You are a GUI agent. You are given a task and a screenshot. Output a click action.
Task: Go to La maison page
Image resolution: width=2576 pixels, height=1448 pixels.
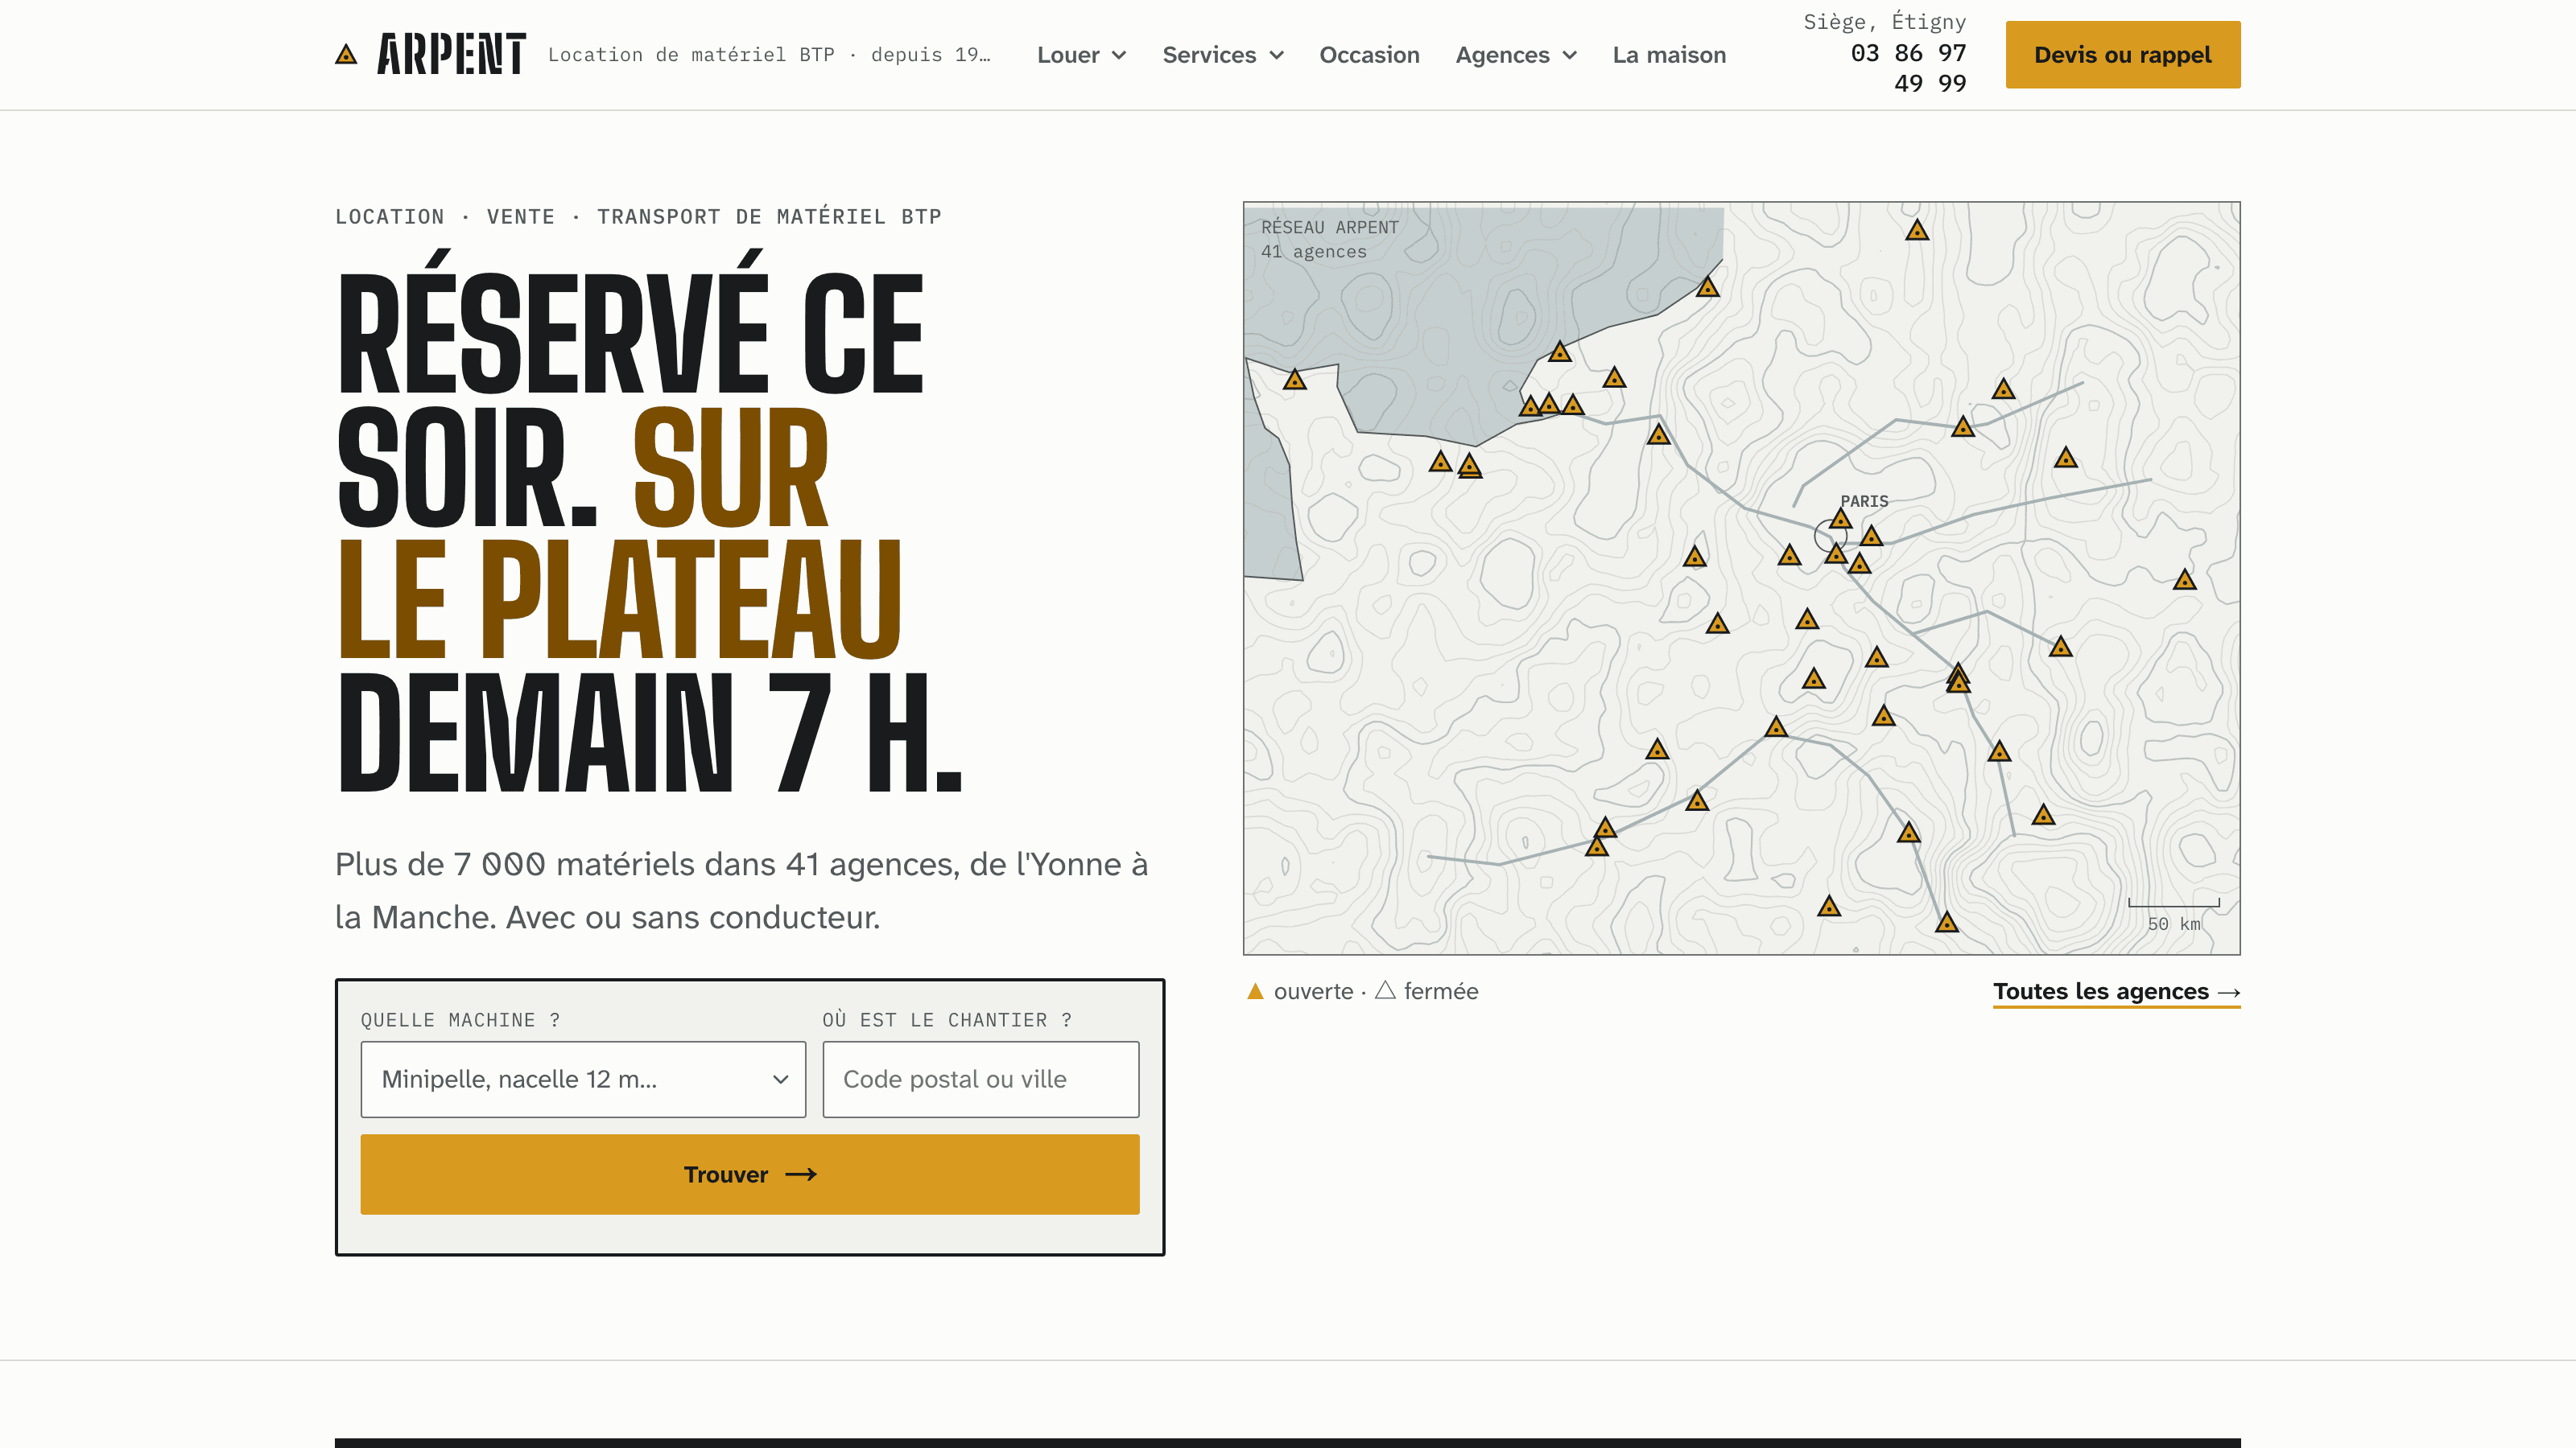coord(1669,55)
